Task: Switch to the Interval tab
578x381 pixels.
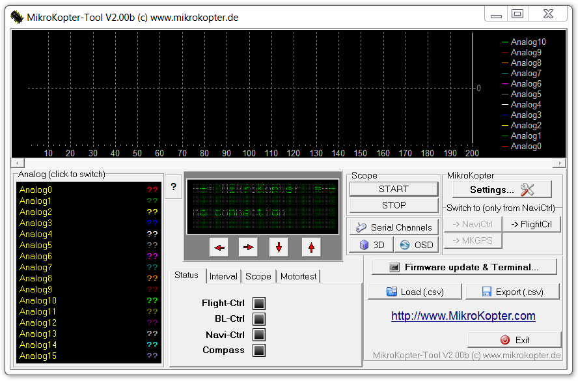Action: [x=223, y=276]
